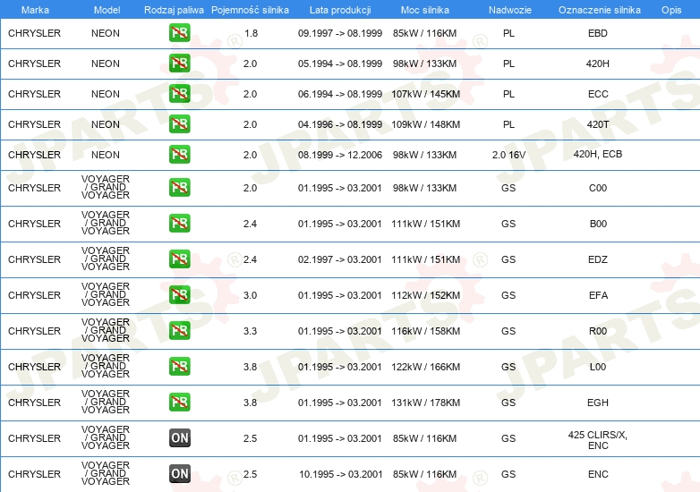Click the PB icon in the EDZ engine row
Viewport: 700px width, 492px height.
(x=180, y=259)
